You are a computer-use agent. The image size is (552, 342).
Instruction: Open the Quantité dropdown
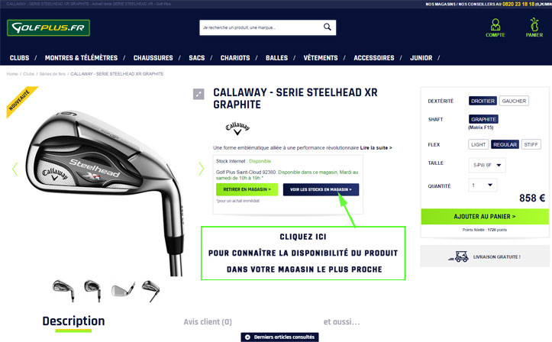click(x=483, y=185)
